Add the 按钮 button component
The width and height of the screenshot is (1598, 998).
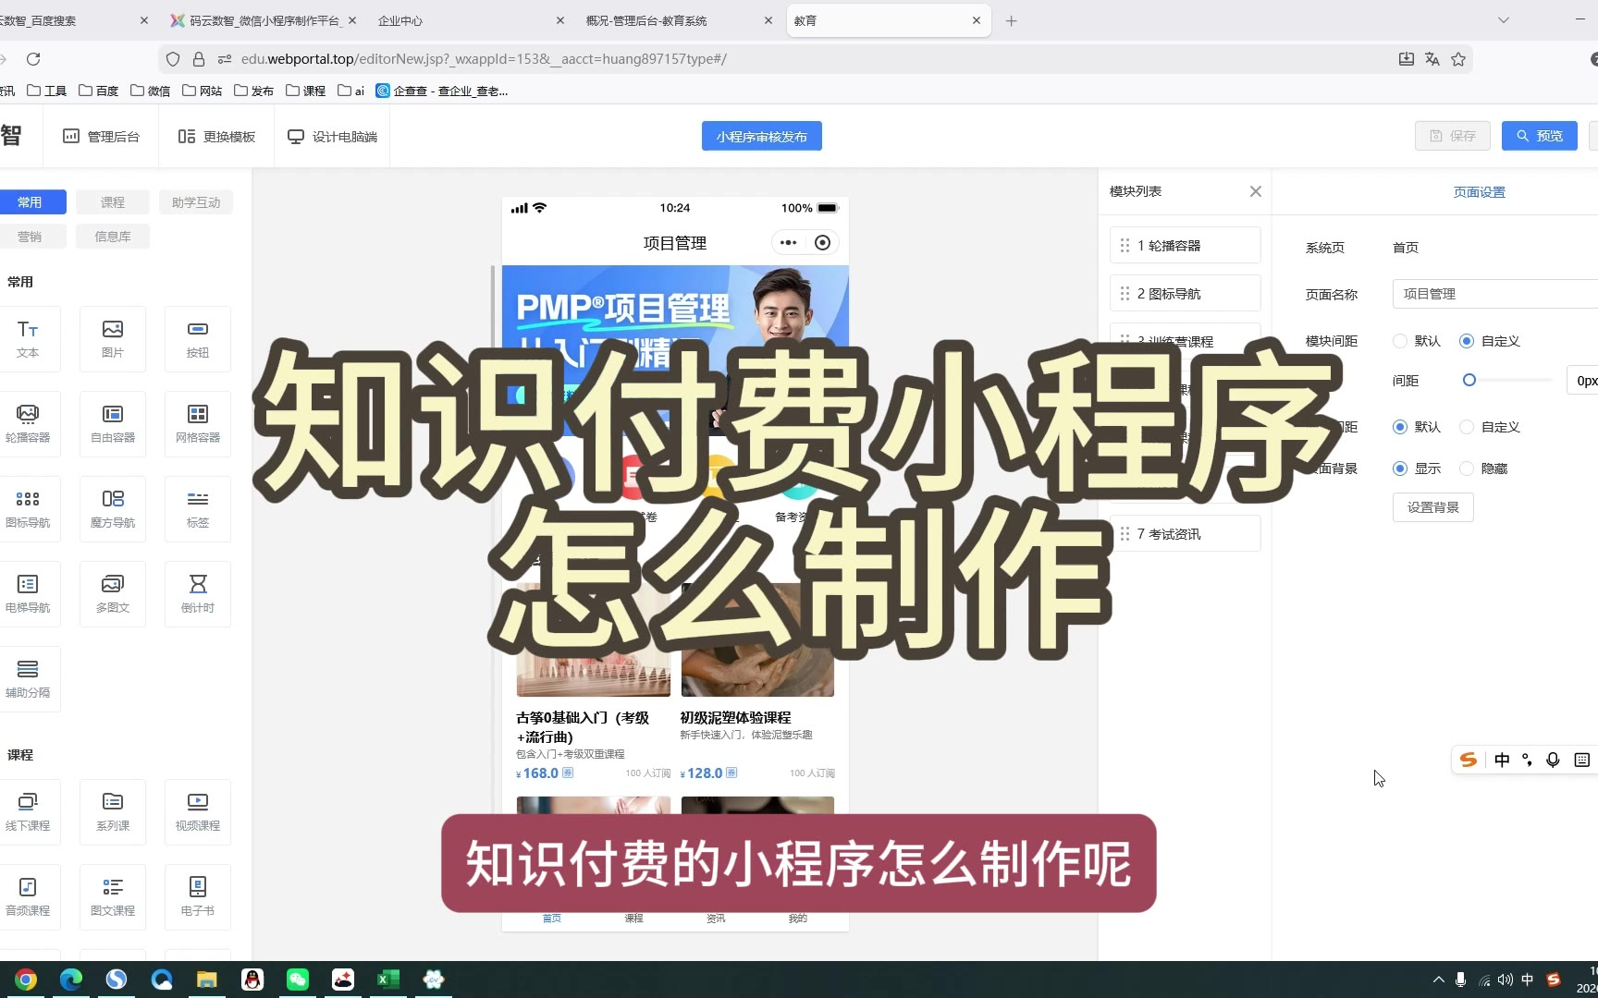coord(198,339)
